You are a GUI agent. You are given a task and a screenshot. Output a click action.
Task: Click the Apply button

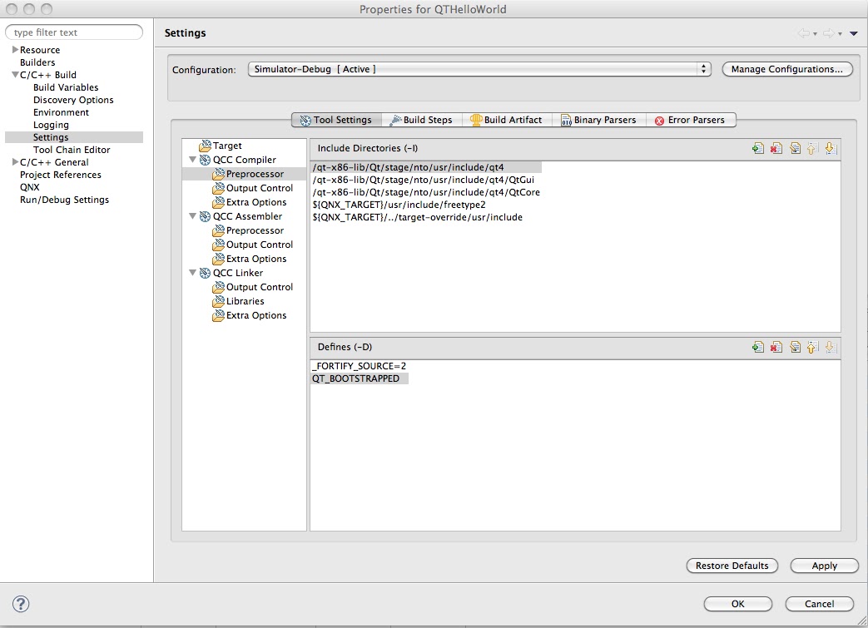824,566
